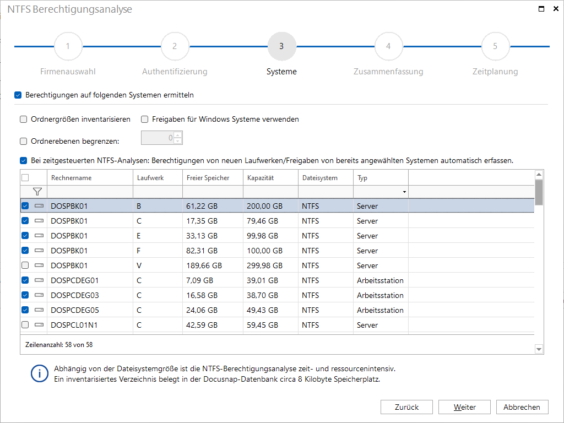
Task: Click table scrollbar down arrow
Action: (x=539, y=349)
